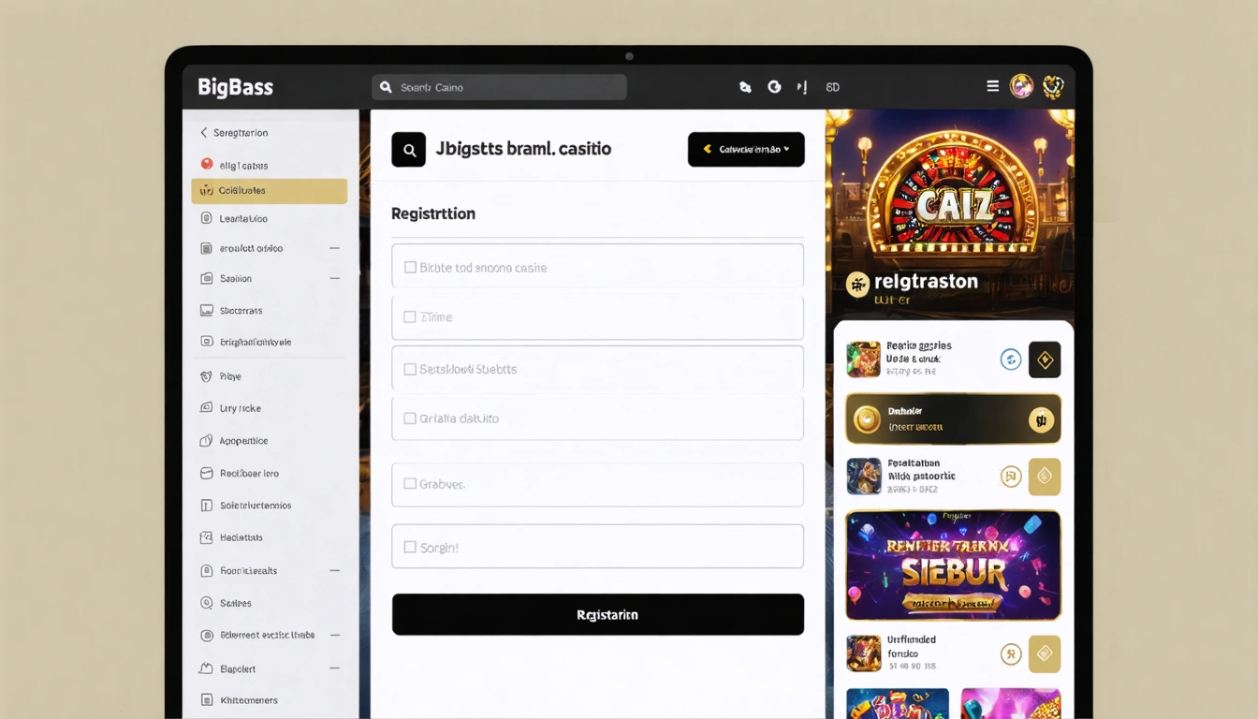The height and width of the screenshot is (719, 1258).
Task: Click the gold coin icon in the dark bonus row
Action: (867, 419)
